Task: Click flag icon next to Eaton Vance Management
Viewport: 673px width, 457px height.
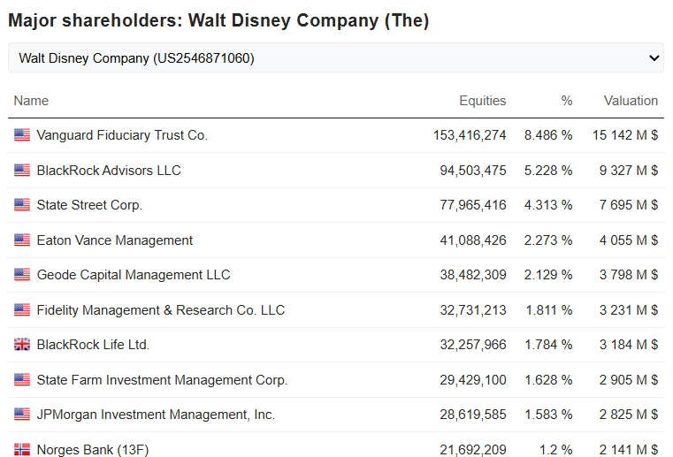Action: point(22,240)
